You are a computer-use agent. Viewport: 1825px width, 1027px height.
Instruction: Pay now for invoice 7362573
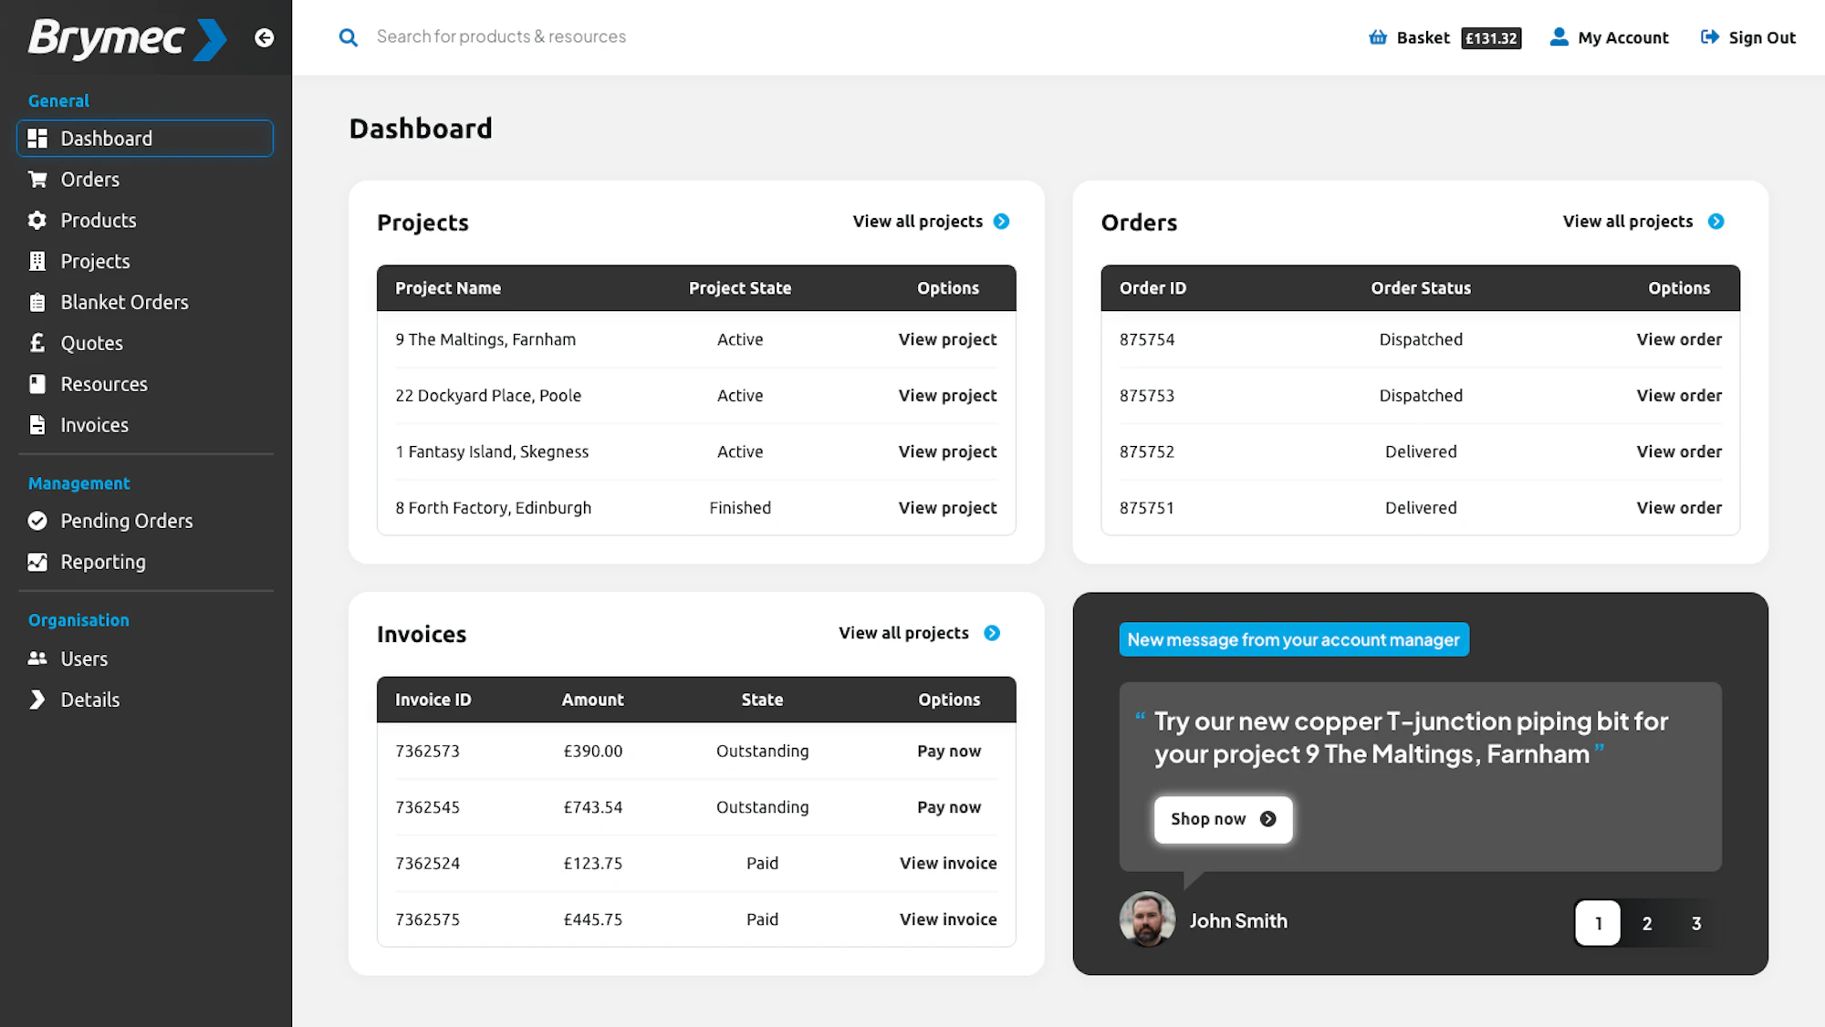(949, 752)
